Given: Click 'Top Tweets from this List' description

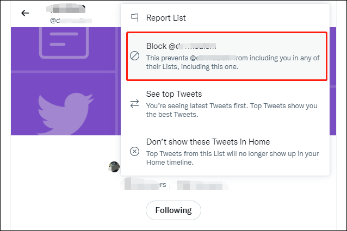Looking at the screenshot, I should (232, 158).
